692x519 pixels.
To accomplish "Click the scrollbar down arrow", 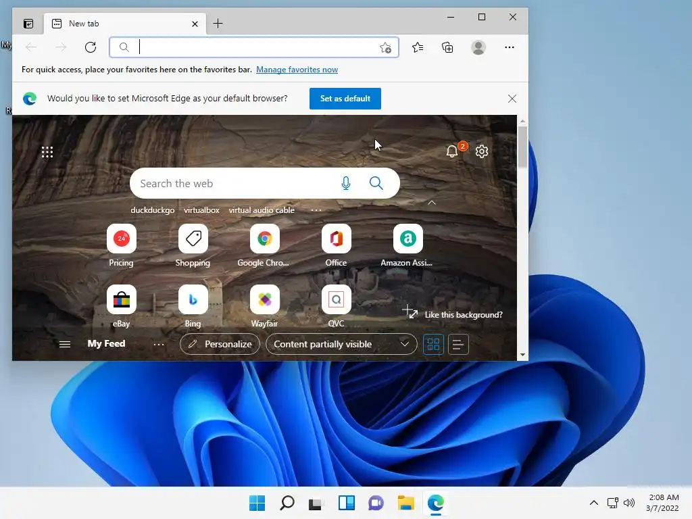I will [522, 355].
